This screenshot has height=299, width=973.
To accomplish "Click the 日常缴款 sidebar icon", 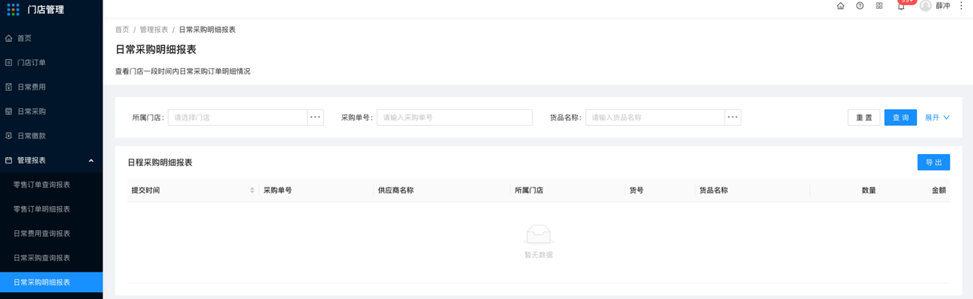I will [9, 135].
